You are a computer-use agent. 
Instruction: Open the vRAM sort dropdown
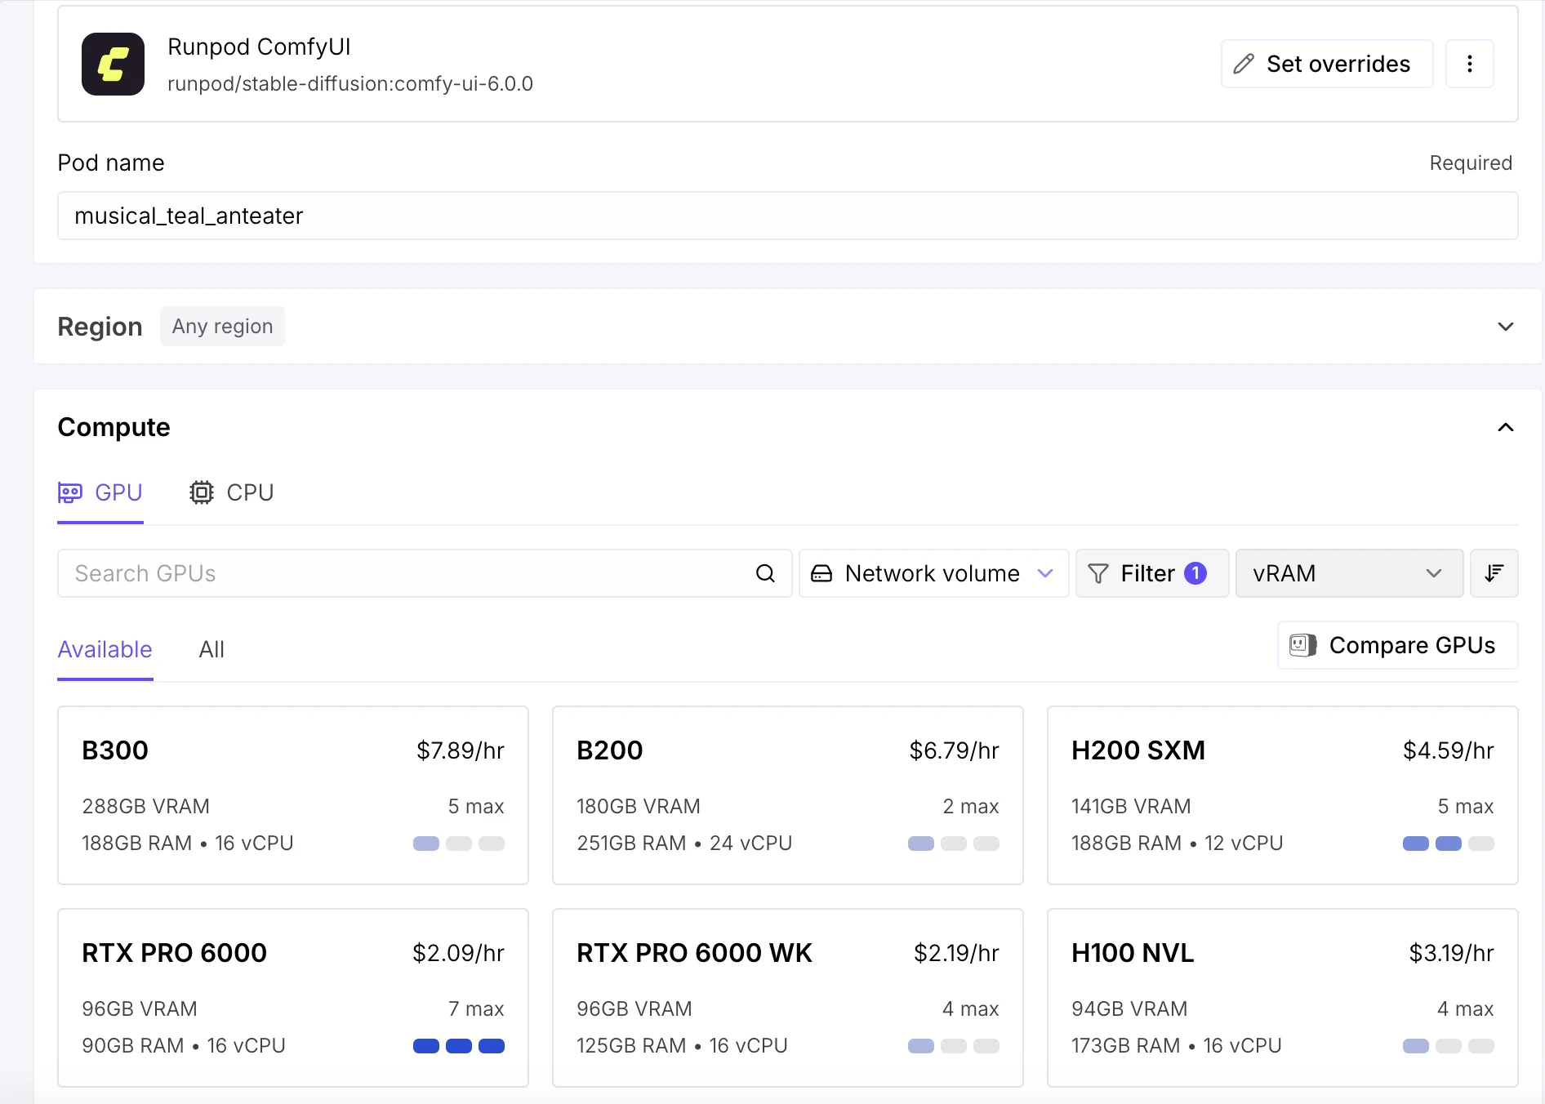point(1349,573)
